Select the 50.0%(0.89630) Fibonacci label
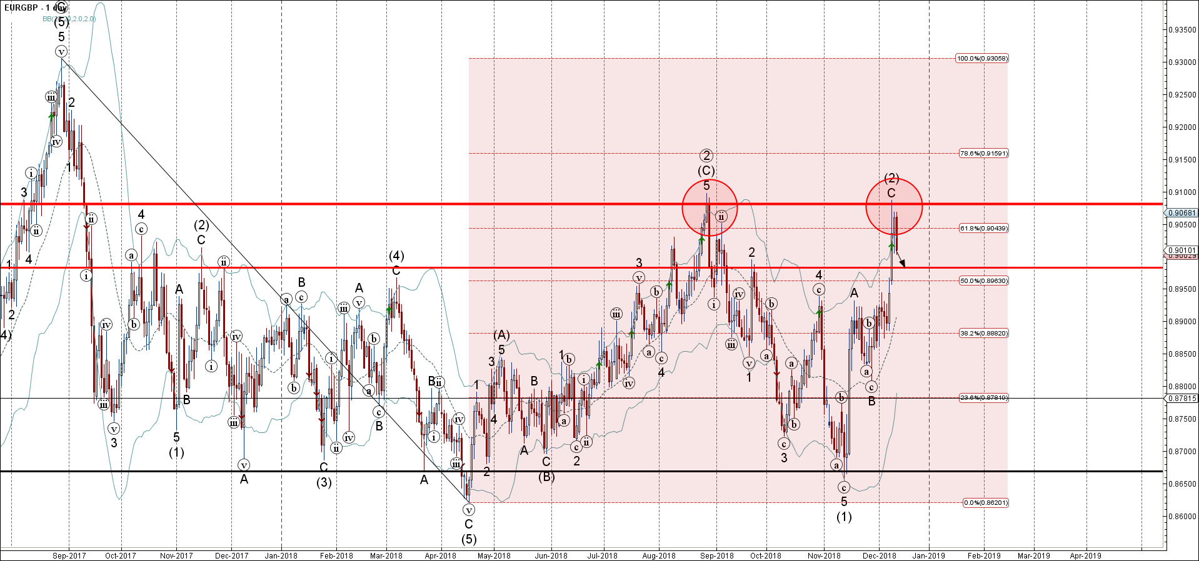The height and width of the screenshot is (561, 1199). 983,281
